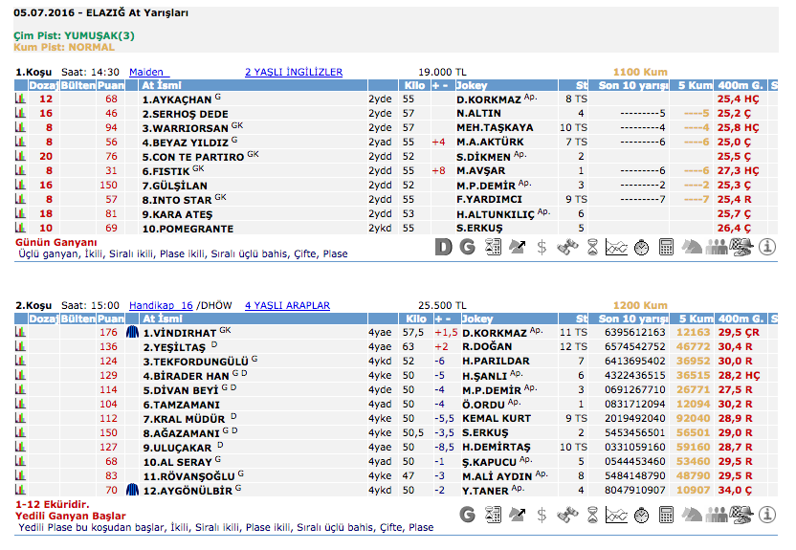
Task: Click the horse heads icon below race 1
Action: coord(692,247)
